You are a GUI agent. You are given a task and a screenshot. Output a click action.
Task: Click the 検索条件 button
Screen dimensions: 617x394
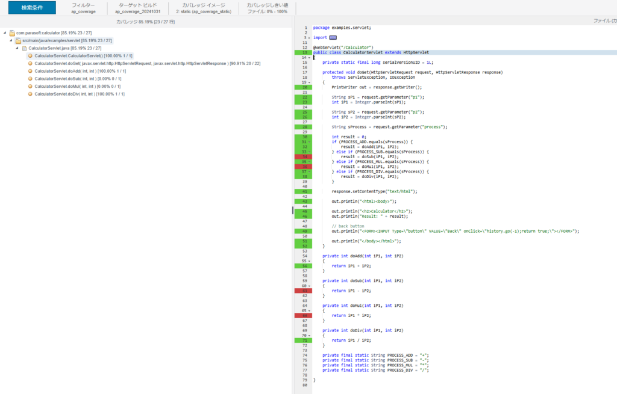coord(31,8)
